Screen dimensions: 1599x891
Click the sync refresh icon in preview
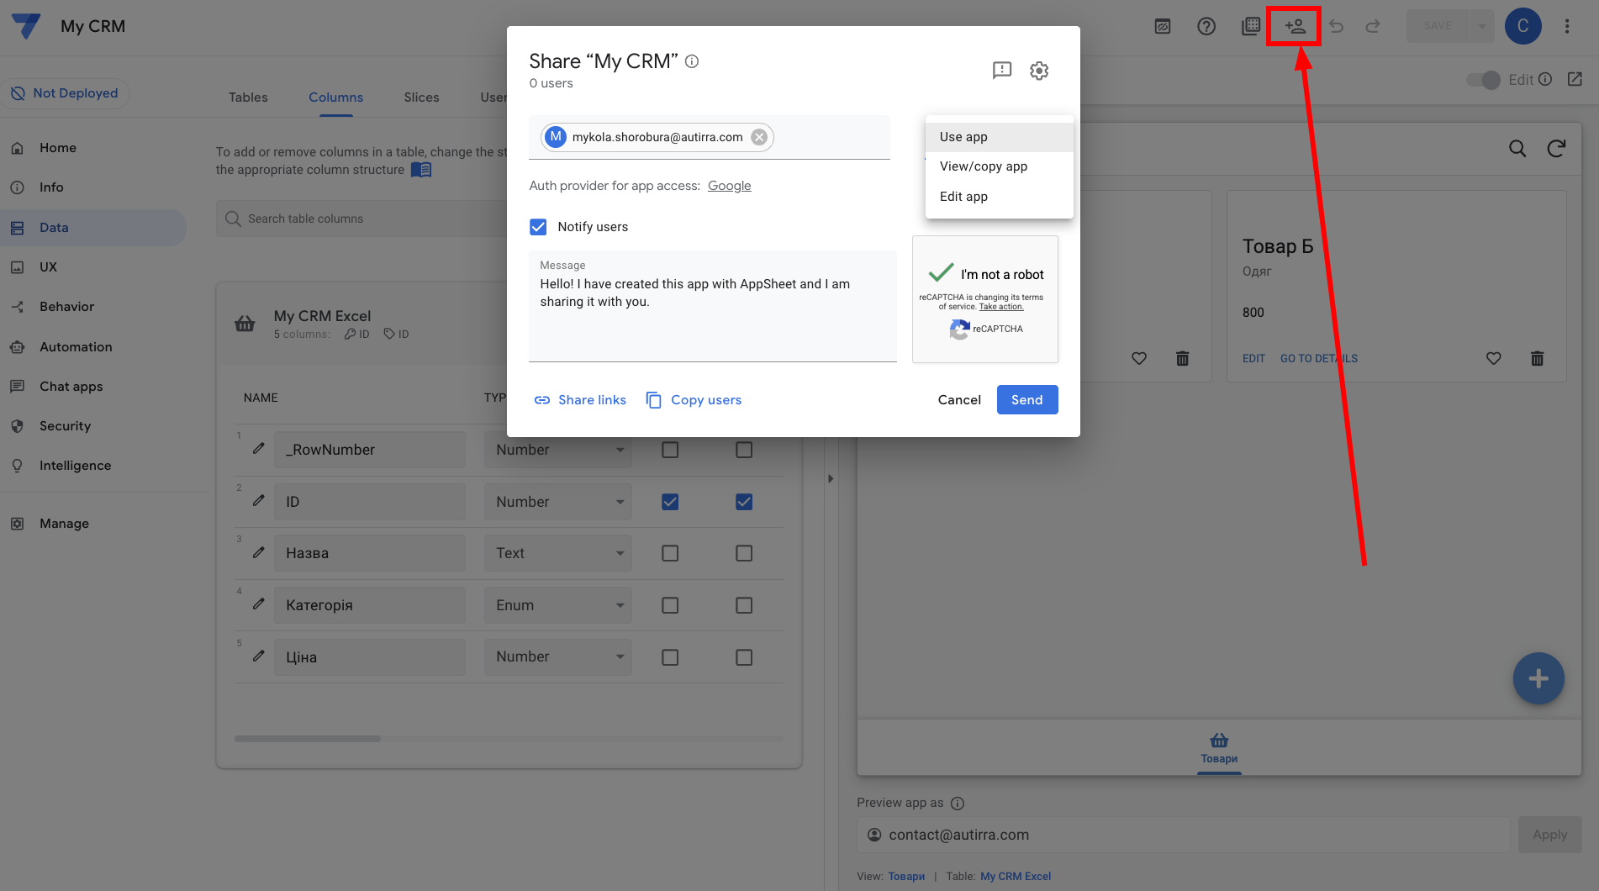tap(1556, 149)
